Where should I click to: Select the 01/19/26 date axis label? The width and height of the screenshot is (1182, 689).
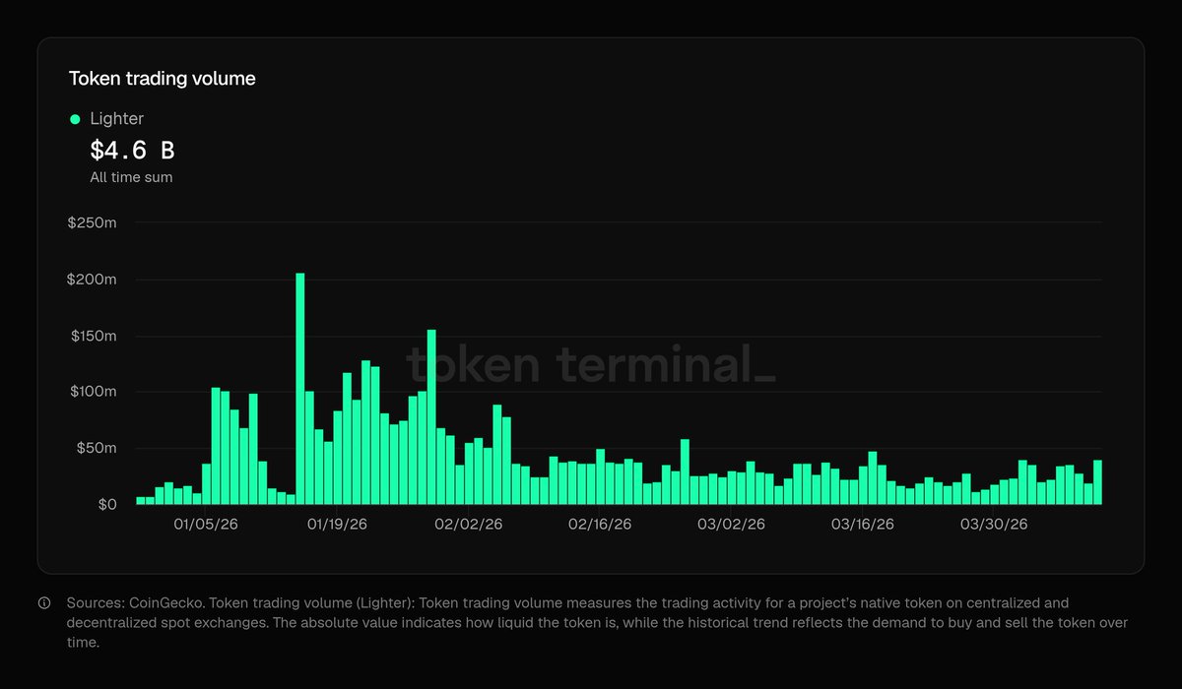pyautogui.click(x=338, y=525)
